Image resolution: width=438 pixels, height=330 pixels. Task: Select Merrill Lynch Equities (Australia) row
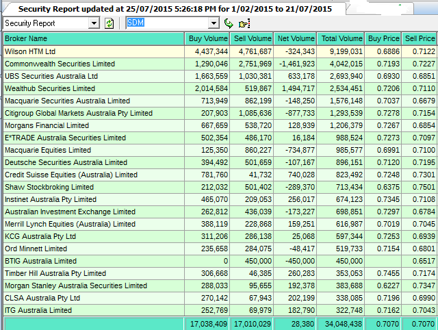pos(220,224)
